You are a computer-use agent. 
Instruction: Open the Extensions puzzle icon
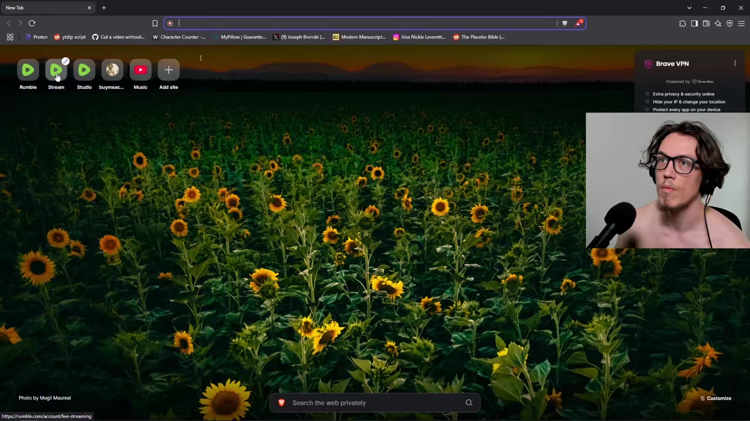(x=683, y=23)
